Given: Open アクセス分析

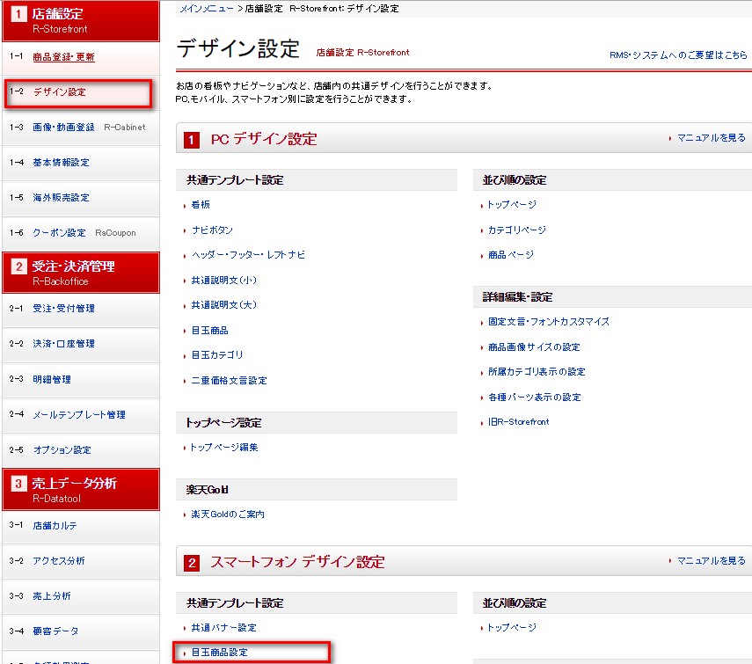Looking at the screenshot, I should tap(59, 560).
